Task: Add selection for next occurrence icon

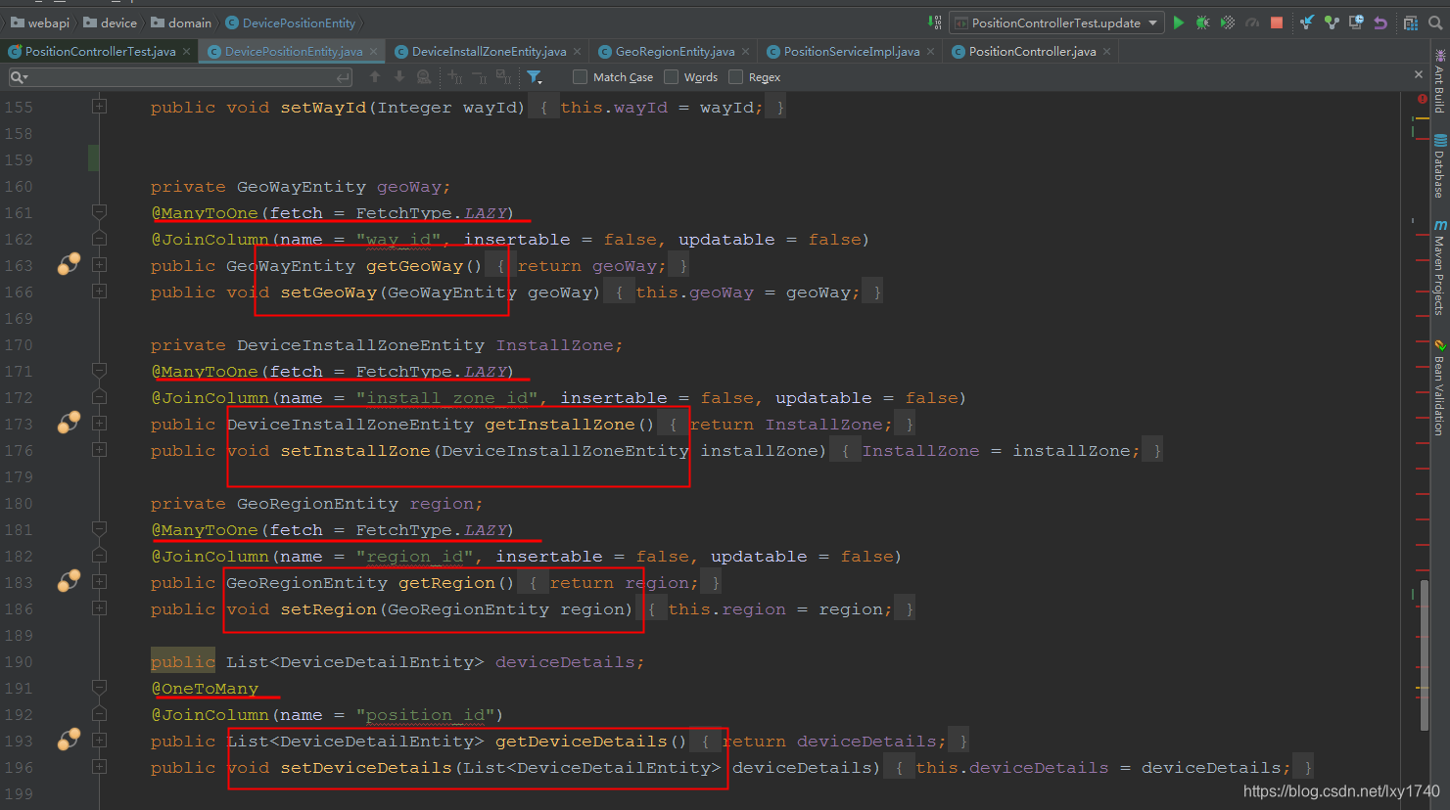Action: [455, 76]
